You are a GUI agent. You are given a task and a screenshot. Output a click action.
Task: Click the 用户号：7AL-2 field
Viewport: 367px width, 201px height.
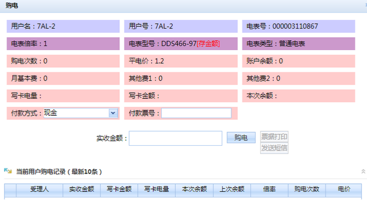181,26
